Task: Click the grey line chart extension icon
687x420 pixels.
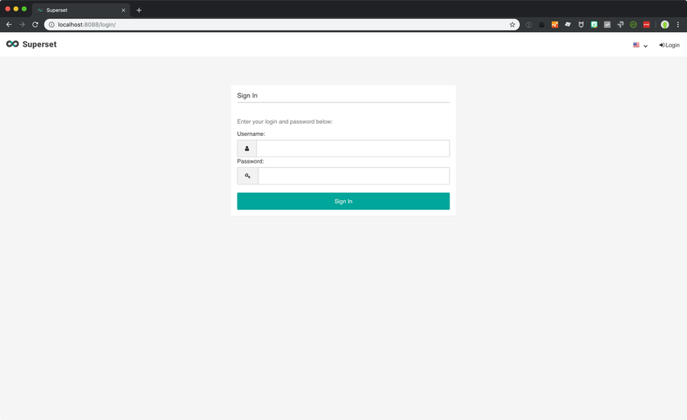Action: [x=608, y=24]
